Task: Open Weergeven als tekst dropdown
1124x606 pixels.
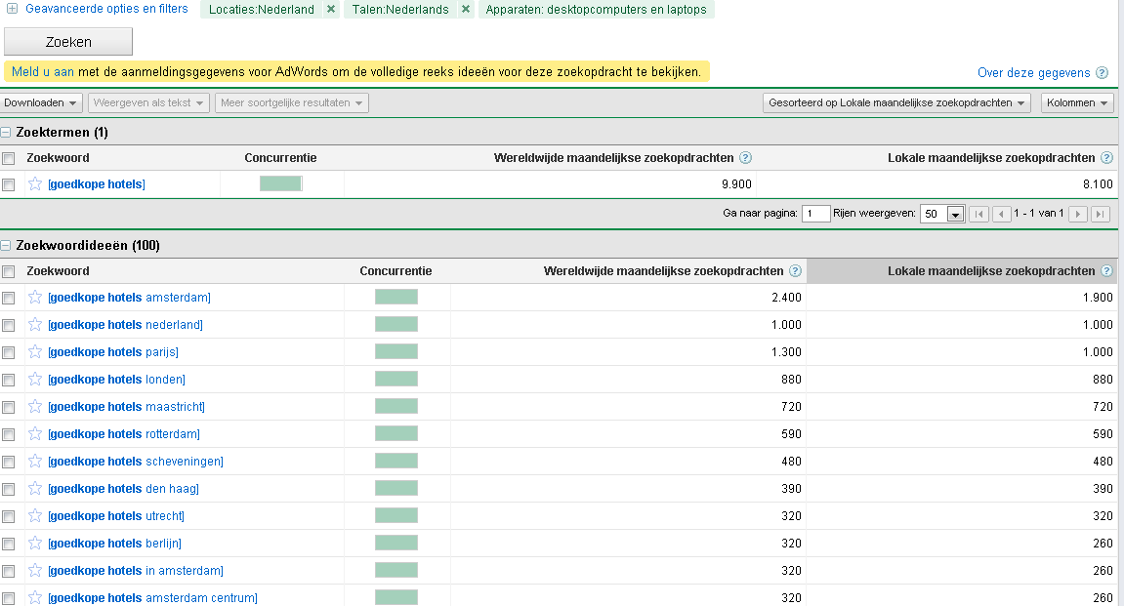Action: 148,103
